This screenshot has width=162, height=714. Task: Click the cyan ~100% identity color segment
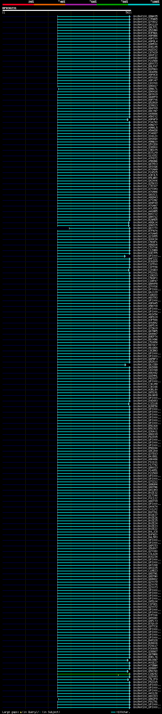point(144,5)
